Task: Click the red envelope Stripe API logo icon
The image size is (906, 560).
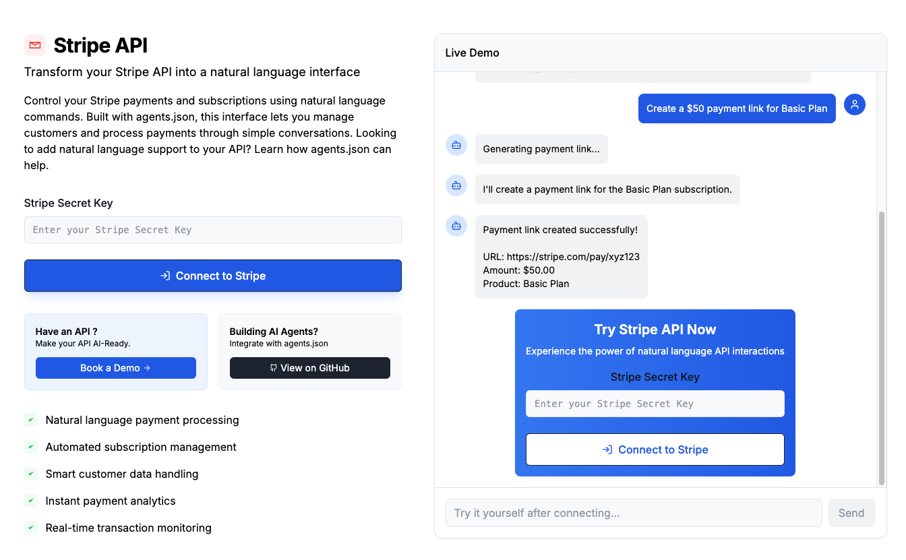Action: pos(35,45)
